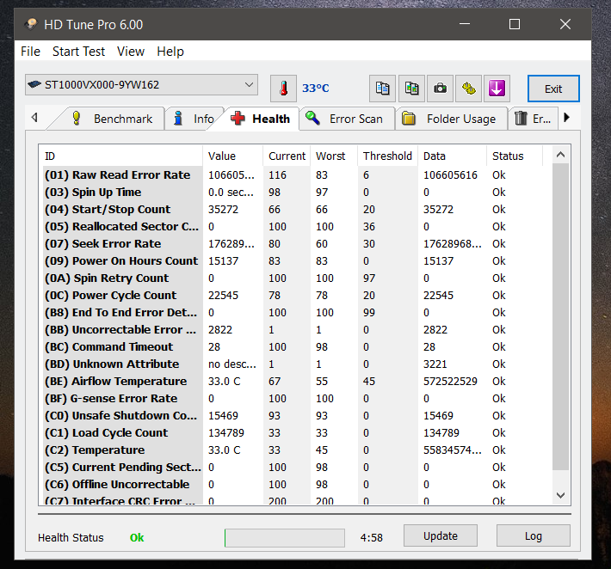611x569 pixels.
Task: Open the options wrench icon
Action: (469, 89)
